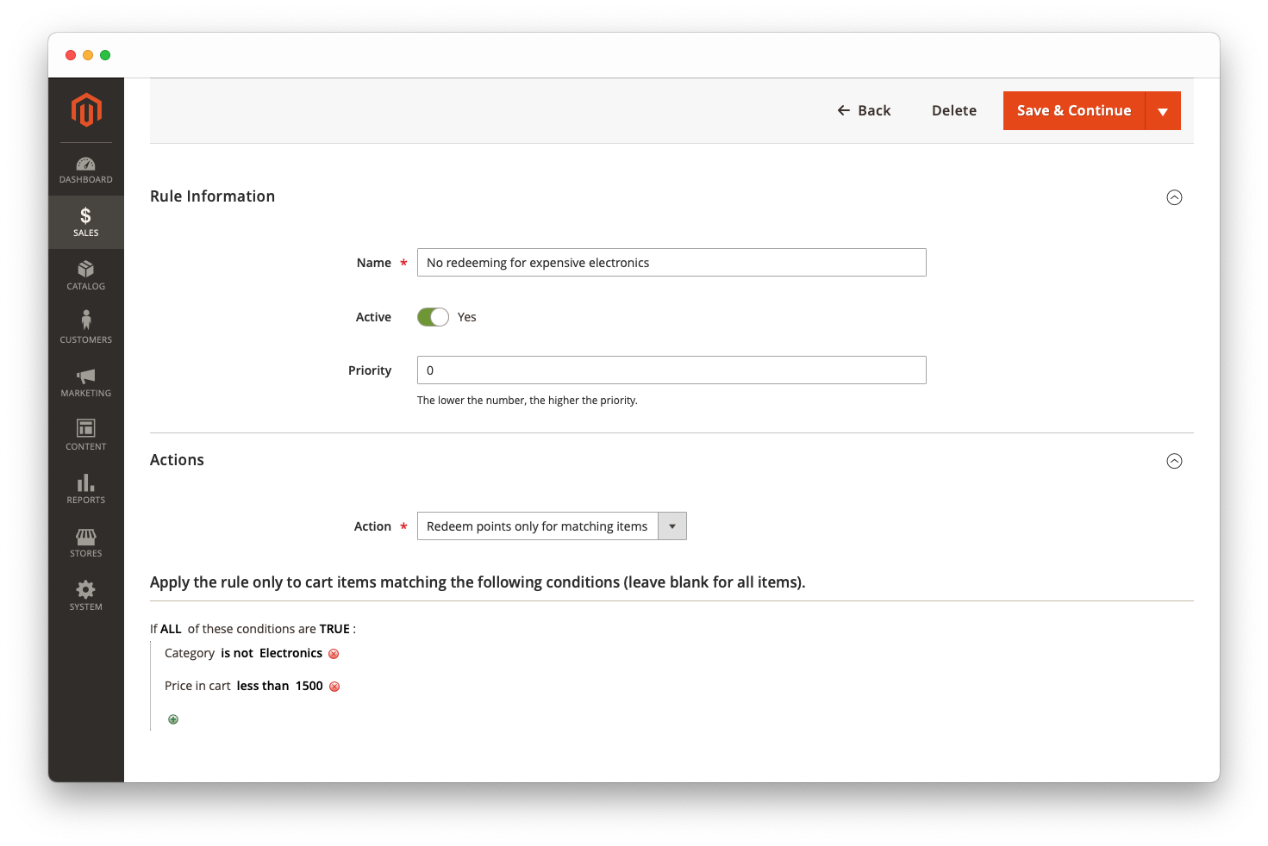Collapse the Rule Information section
Screen dimensions: 1268x846
point(1174,197)
